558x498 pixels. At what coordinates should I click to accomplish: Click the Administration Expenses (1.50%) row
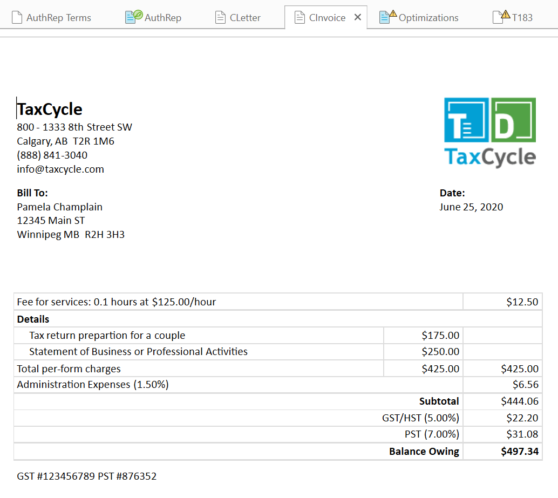pyautogui.click(x=278, y=385)
